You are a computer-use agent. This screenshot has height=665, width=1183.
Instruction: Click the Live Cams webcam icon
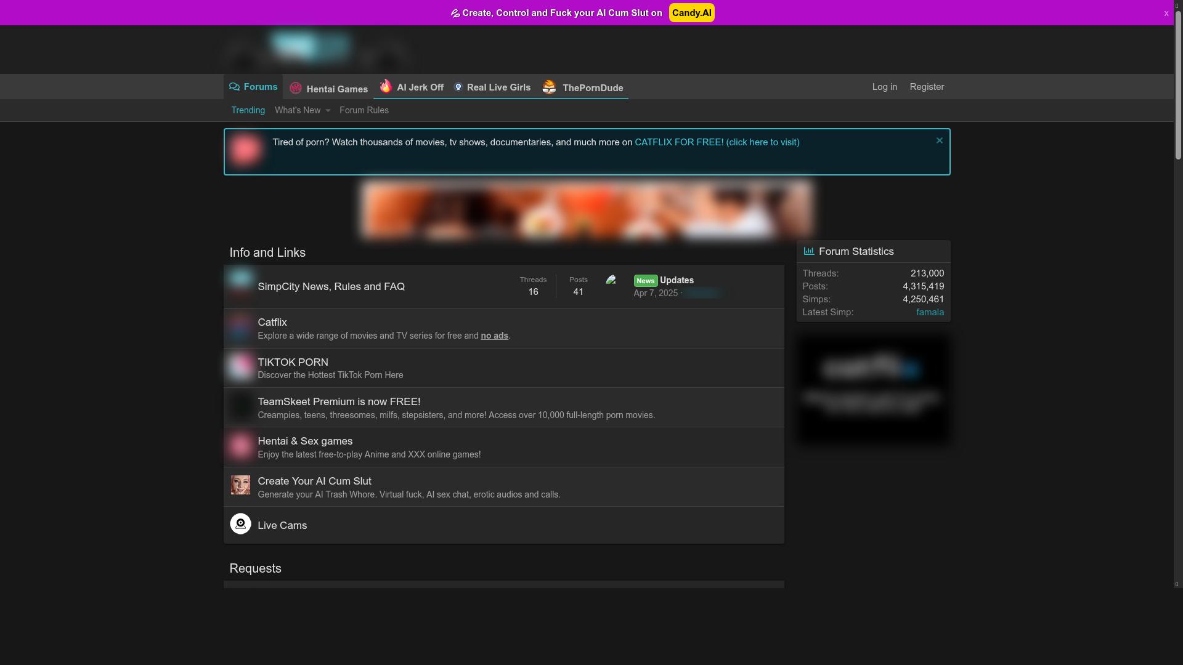(x=240, y=524)
